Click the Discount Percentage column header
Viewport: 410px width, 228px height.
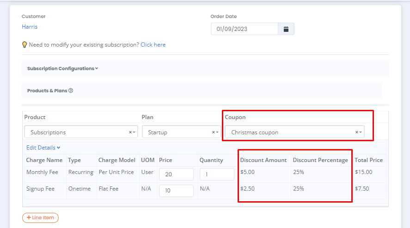[x=320, y=160]
